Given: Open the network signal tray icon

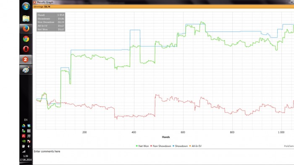Looking at the screenshot, I should click(x=24, y=151).
